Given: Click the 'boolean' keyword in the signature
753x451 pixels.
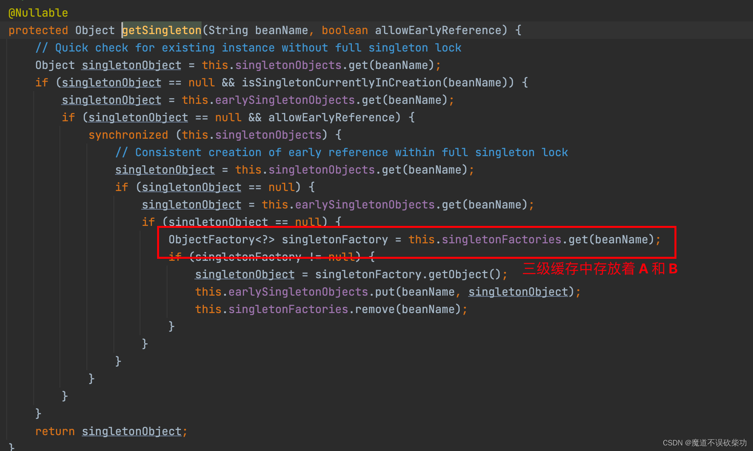Looking at the screenshot, I should [x=345, y=31].
